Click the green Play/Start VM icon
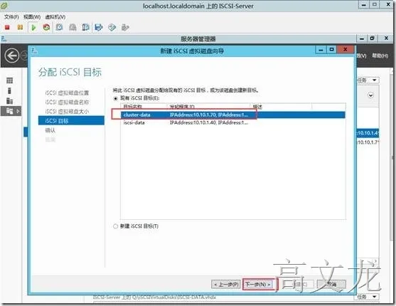 (x=33, y=27)
